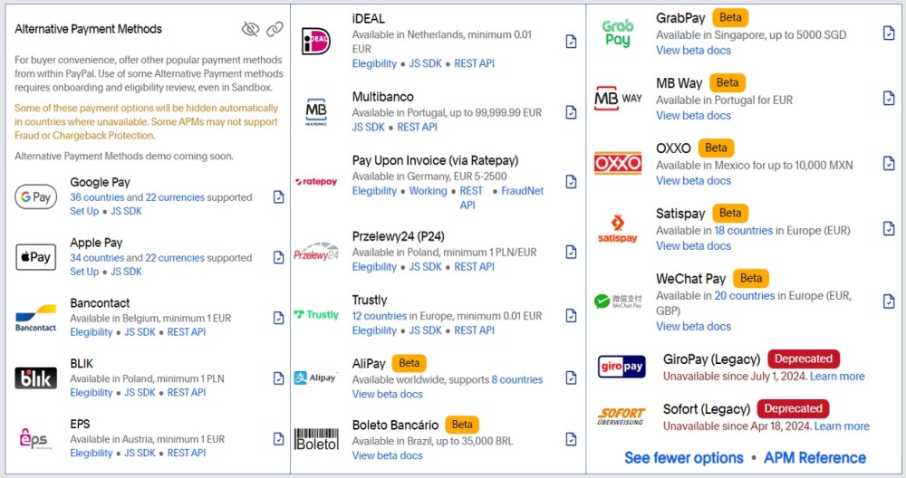Screen dimensions: 906x478
Task: Click the Trustly document icon
Action: click(571, 315)
